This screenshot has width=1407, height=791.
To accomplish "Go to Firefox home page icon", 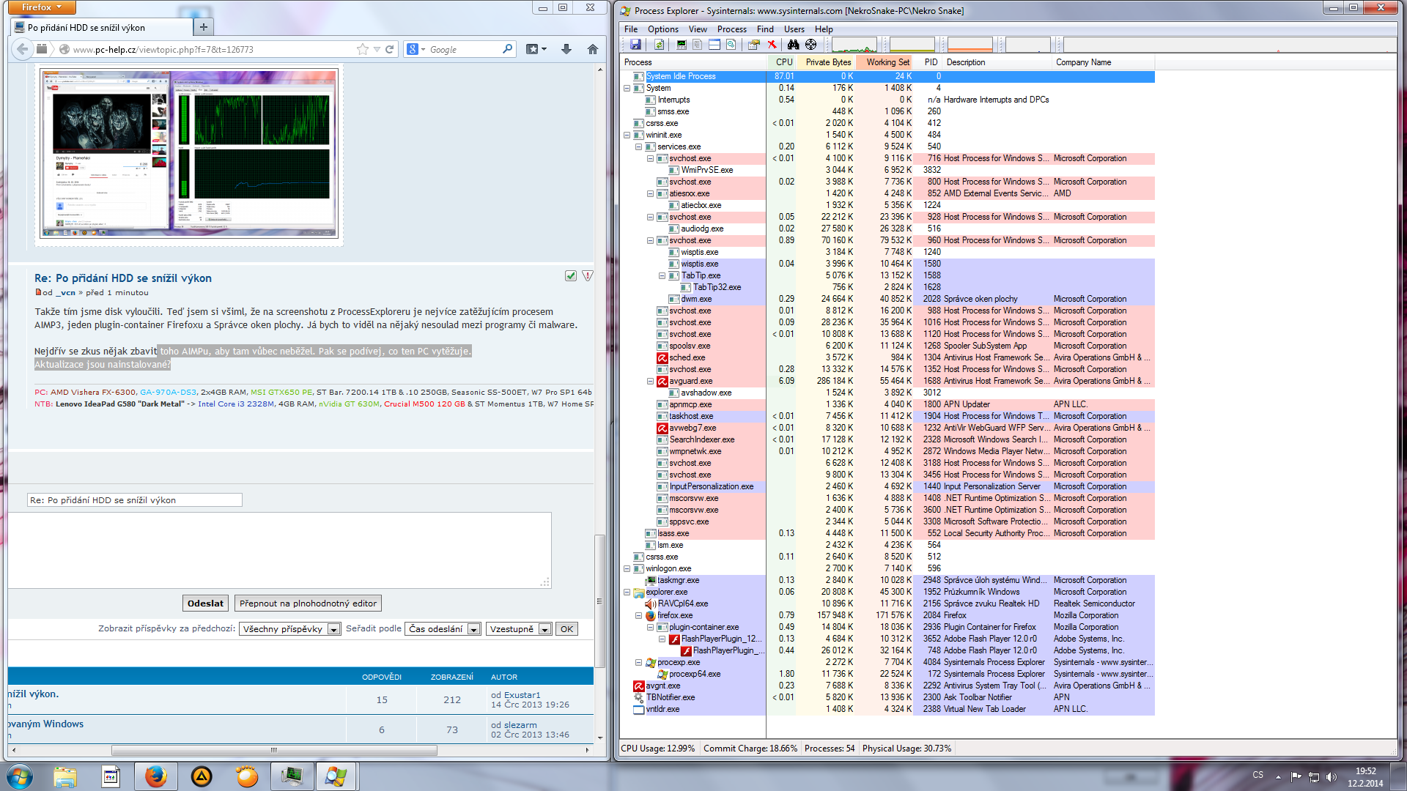I will coord(593,49).
